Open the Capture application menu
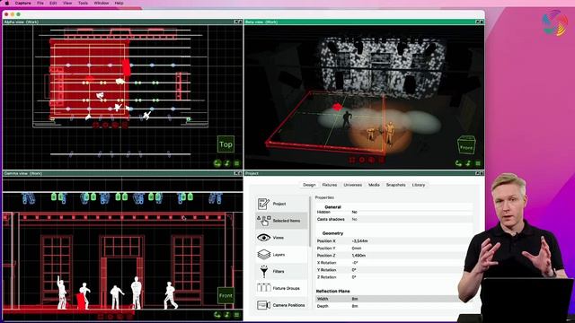Image resolution: width=575 pixels, height=323 pixels. click(22, 3)
